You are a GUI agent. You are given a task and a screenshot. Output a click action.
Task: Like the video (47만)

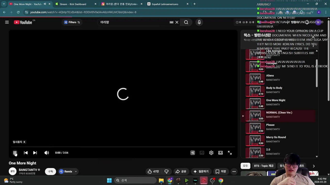(153, 171)
